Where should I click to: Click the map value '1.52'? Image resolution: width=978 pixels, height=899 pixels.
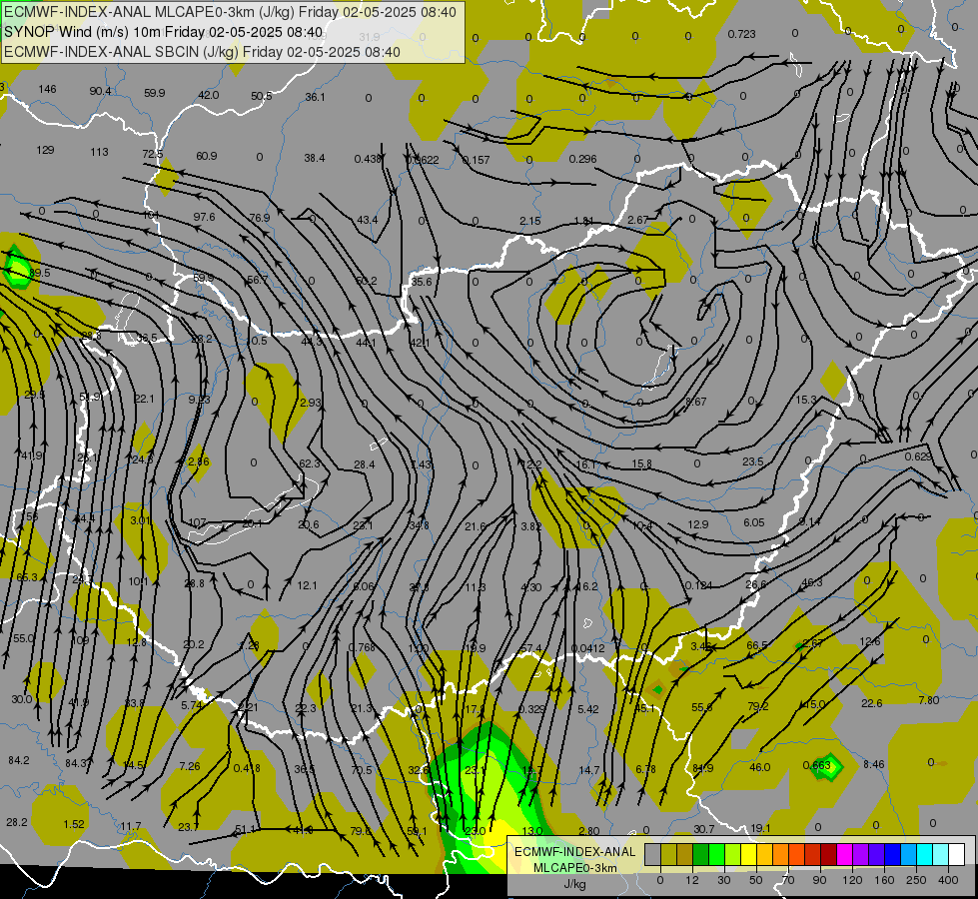click(x=74, y=825)
